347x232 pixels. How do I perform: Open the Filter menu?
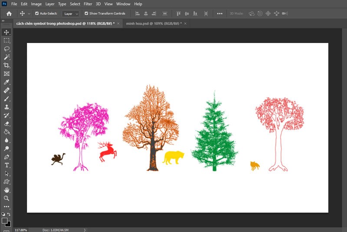coord(88,4)
